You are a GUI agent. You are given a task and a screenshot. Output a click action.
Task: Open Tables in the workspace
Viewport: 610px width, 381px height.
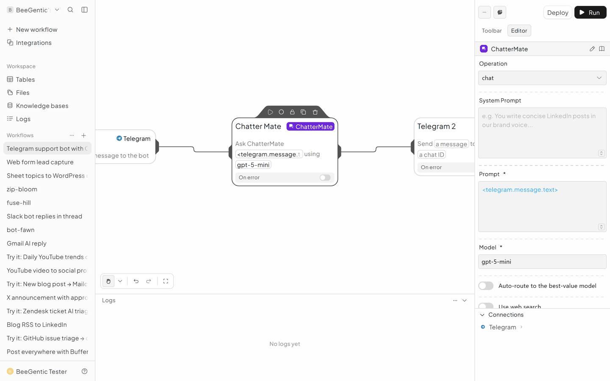[47, 80]
